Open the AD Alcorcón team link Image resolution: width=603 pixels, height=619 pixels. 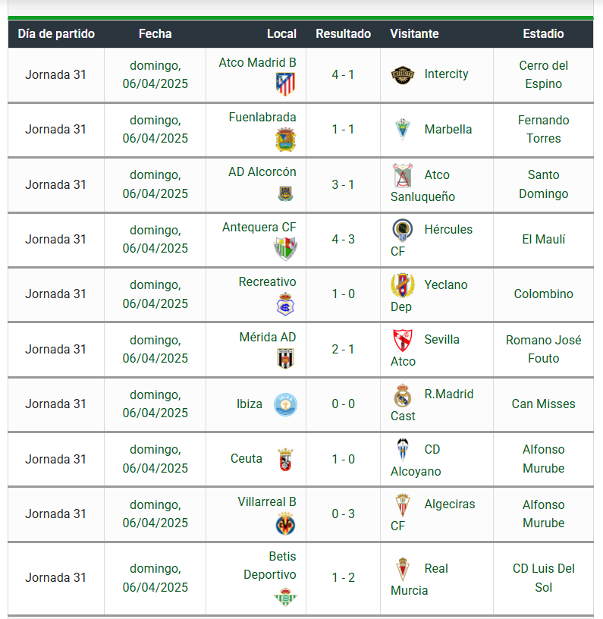tap(262, 172)
